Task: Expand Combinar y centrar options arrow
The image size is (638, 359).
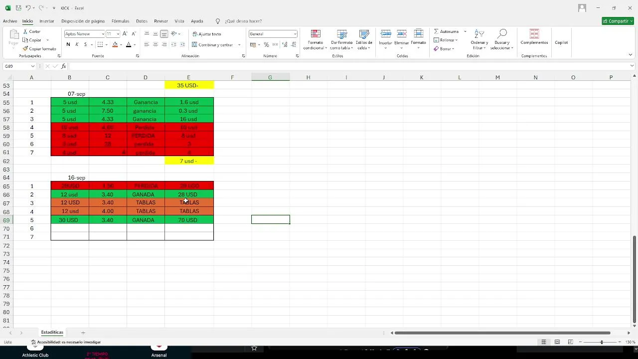Action: coord(239,45)
